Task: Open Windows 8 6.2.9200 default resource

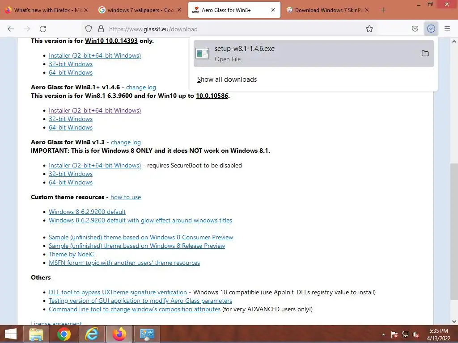Action: click(x=87, y=212)
